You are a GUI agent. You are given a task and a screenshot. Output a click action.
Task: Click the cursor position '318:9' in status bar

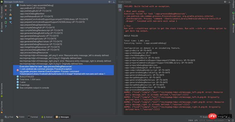[190, 120]
